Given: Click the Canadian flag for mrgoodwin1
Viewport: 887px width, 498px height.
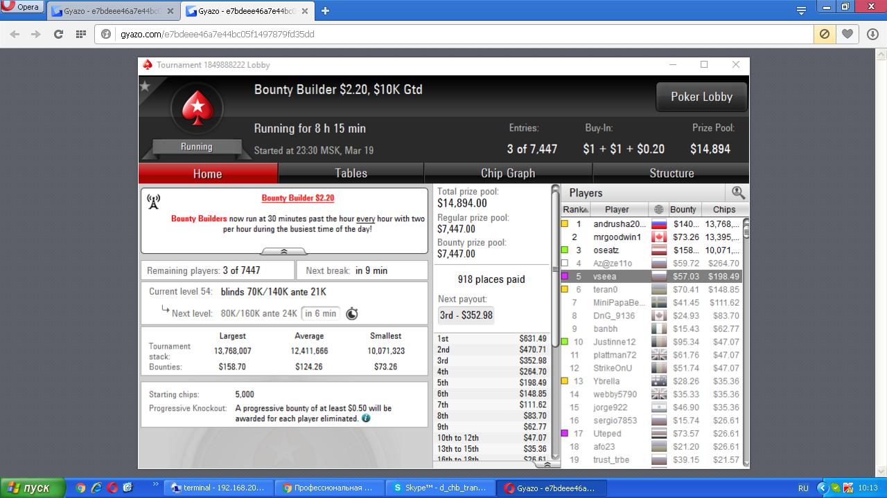Looking at the screenshot, I should tap(659, 237).
